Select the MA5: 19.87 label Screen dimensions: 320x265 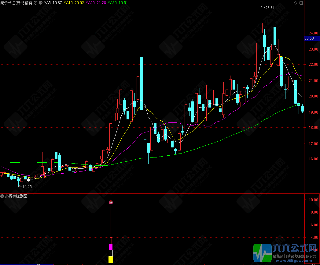click(x=53, y=3)
